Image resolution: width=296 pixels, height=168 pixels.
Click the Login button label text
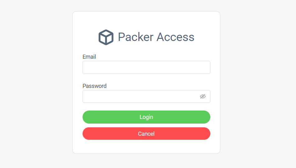(146, 117)
